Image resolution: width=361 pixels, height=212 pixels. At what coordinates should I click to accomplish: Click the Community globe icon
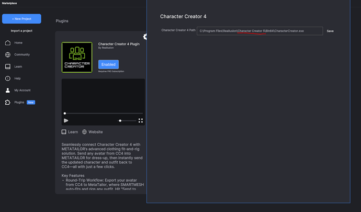pyautogui.click(x=8, y=54)
